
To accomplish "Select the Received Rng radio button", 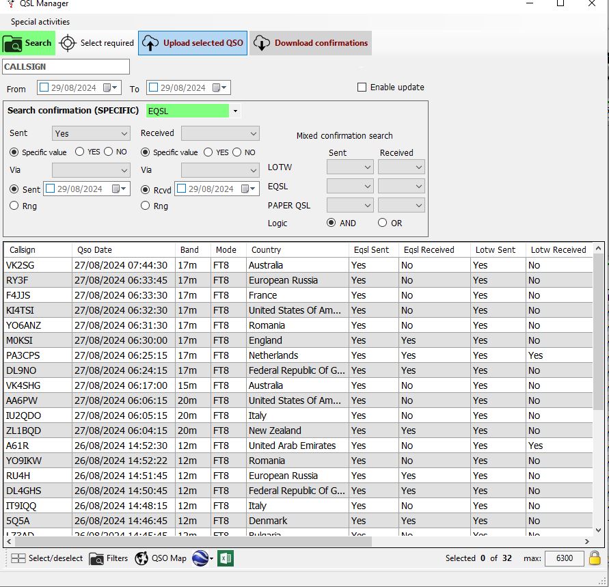I will [x=146, y=206].
